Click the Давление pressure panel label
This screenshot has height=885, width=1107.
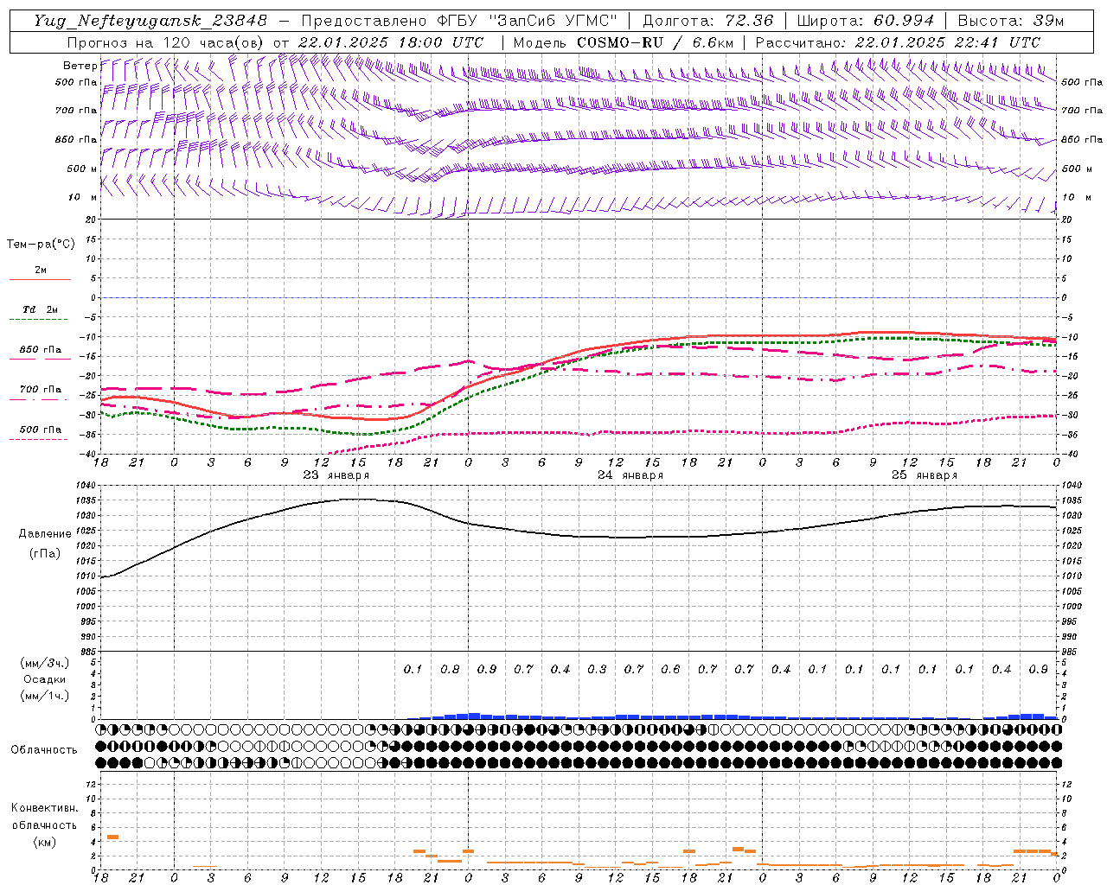pyautogui.click(x=45, y=534)
